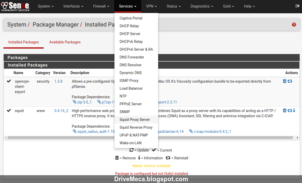This screenshot has height=183, width=302.
Task: Click the paperclip icon beside c-icap-modules
Action: coord(191,131)
